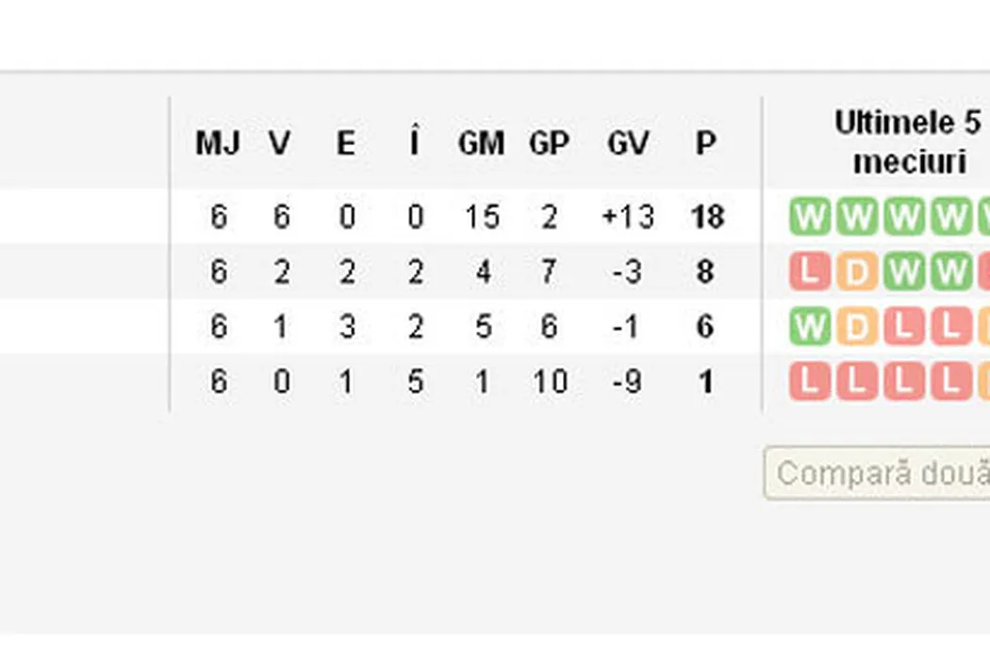This screenshot has width=990, height=660.
Task: Click first L badge in the 1-point team row
Action: pos(808,382)
